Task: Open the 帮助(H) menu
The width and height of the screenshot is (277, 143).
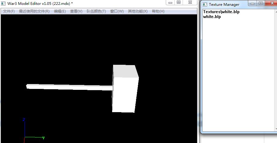Action: tap(158, 11)
